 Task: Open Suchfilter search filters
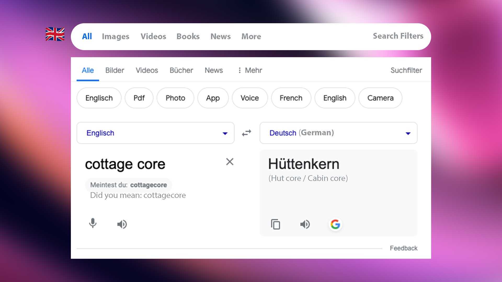pos(406,70)
